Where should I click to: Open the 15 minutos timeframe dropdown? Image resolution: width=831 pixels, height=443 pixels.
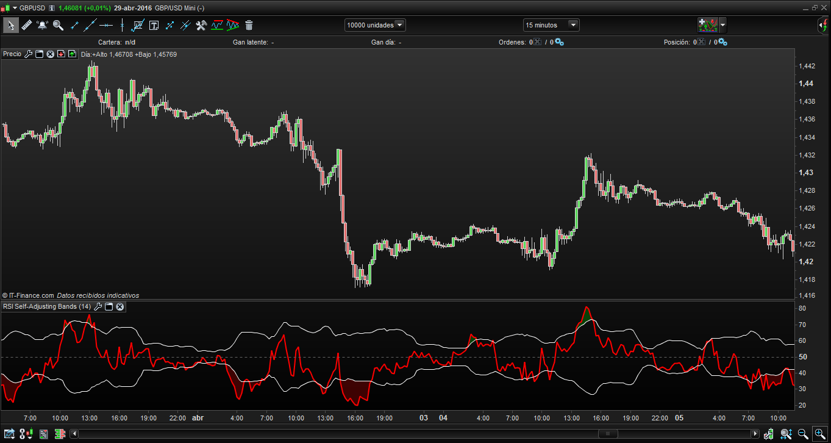[x=551, y=25]
